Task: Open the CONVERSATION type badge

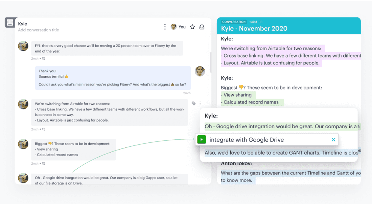Action: (x=234, y=22)
